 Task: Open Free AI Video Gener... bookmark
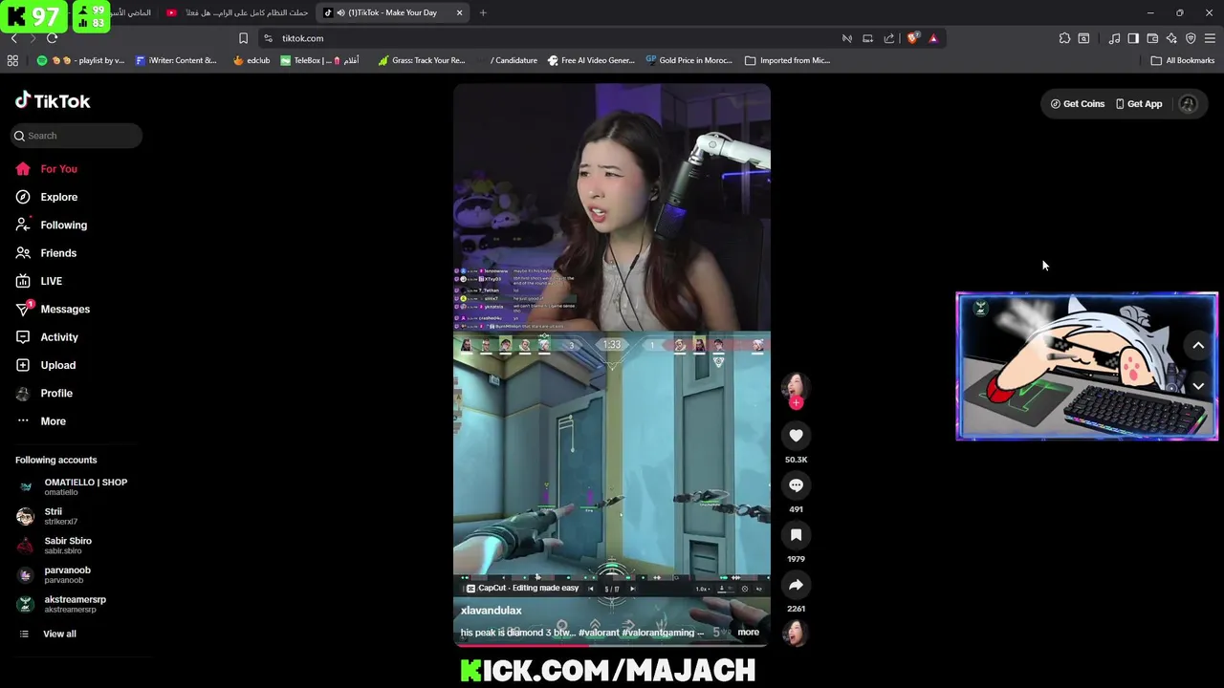coord(590,60)
